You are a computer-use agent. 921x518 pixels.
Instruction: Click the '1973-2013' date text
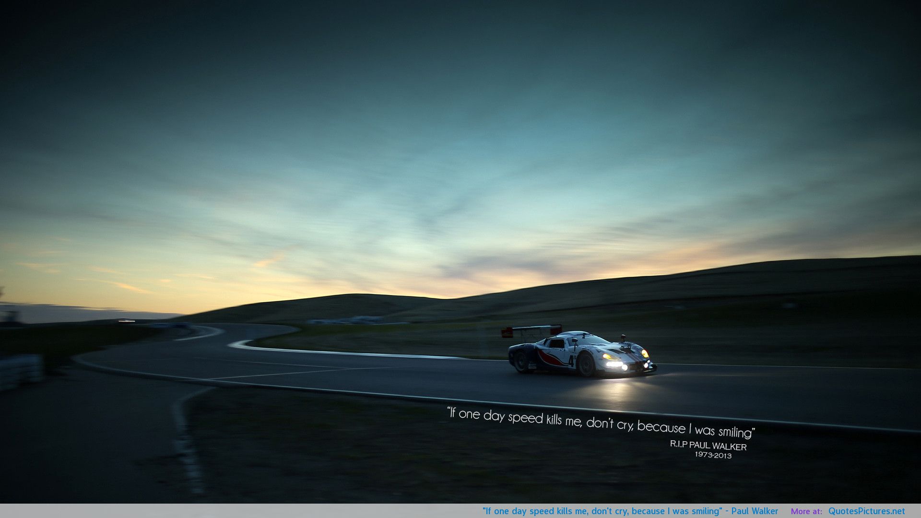[x=713, y=455]
